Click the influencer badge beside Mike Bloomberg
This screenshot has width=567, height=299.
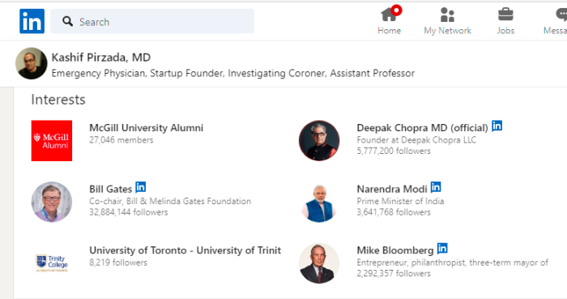(x=442, y=249)
